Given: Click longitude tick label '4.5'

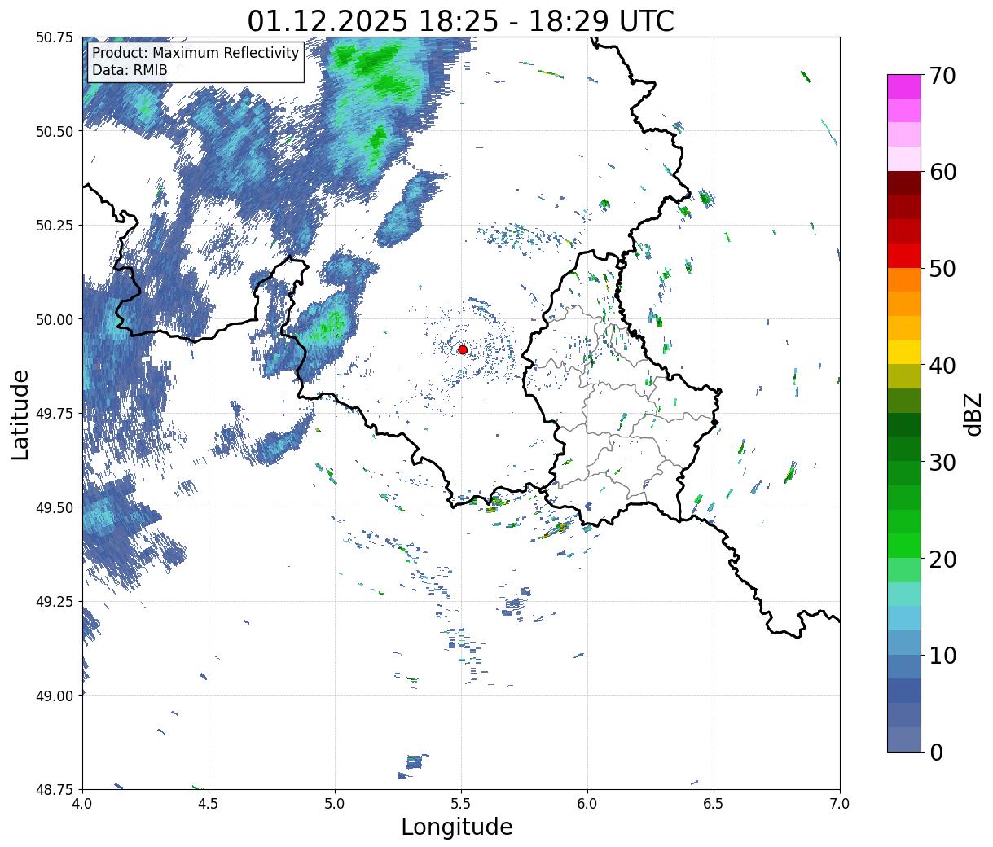Looking at the screenshot, I should 209,803.
